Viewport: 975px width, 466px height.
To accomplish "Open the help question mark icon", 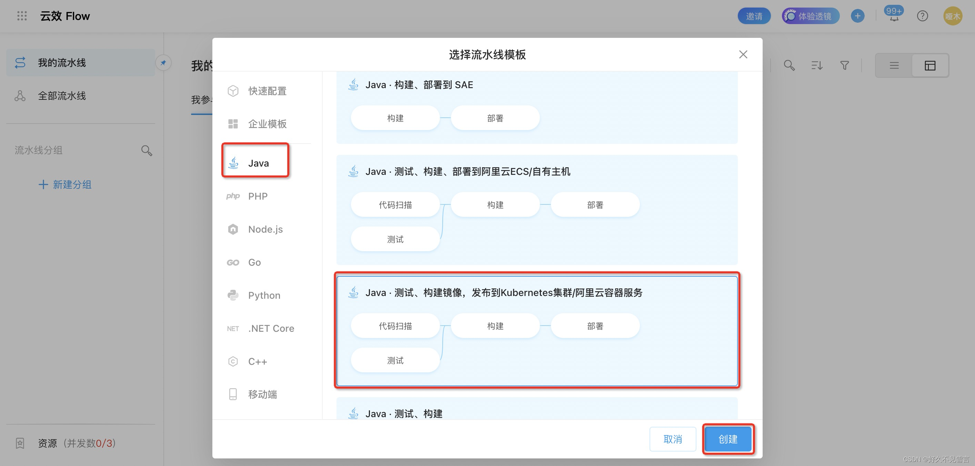I will coord(922,16).
